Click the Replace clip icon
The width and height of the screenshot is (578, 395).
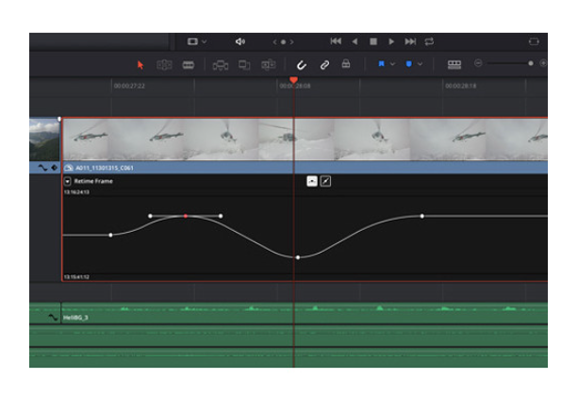pyautogui.click(x=268, y=64)
